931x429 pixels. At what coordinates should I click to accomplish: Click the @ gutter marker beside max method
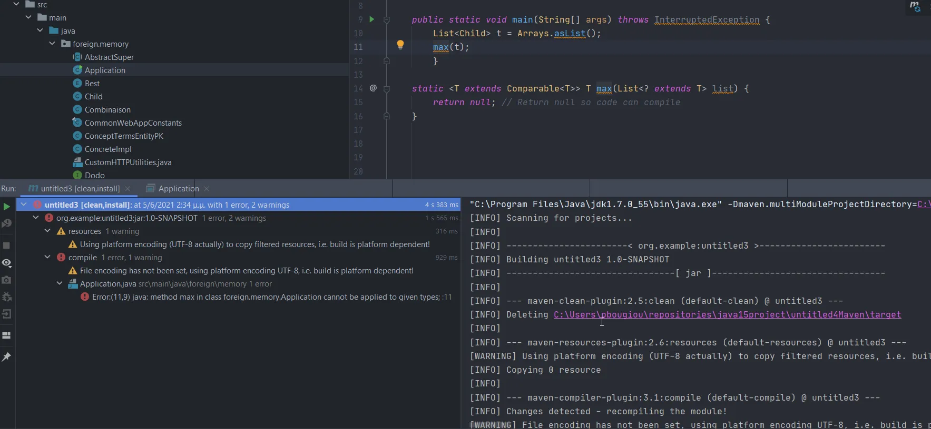373,88
